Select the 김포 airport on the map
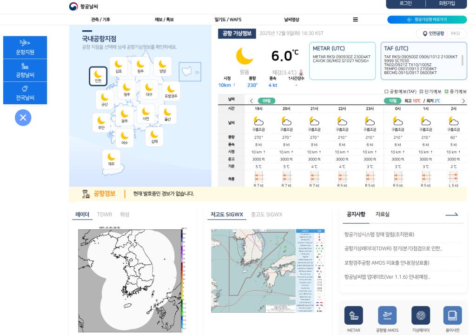This screenshot has height=335, width=476. click(119, 66)
